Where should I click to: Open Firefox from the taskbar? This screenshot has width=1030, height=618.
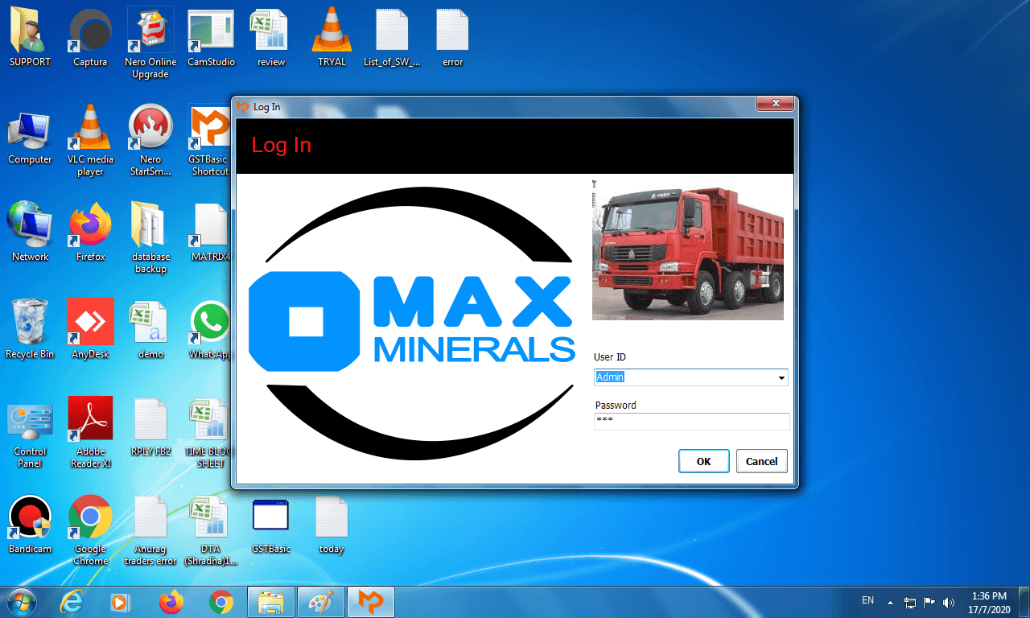coord(171,601)
